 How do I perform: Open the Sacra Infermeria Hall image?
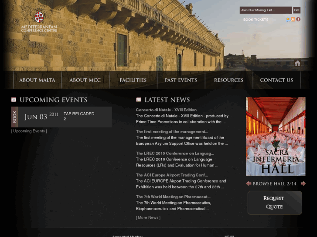(276, 137)
